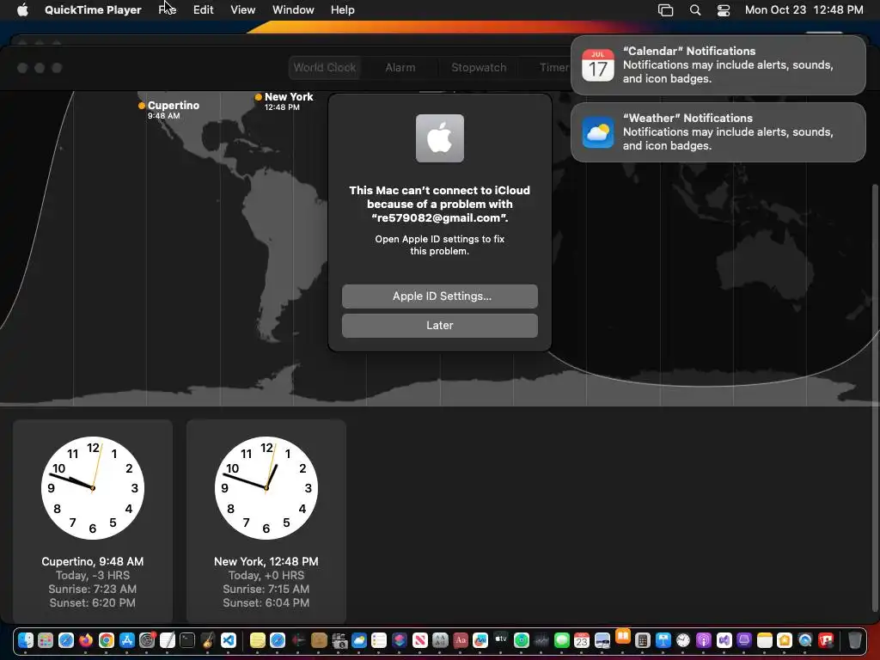880x660 pixels.
Task: Open the Help menu
Action: pyautogui.click(x=342, y=9)
